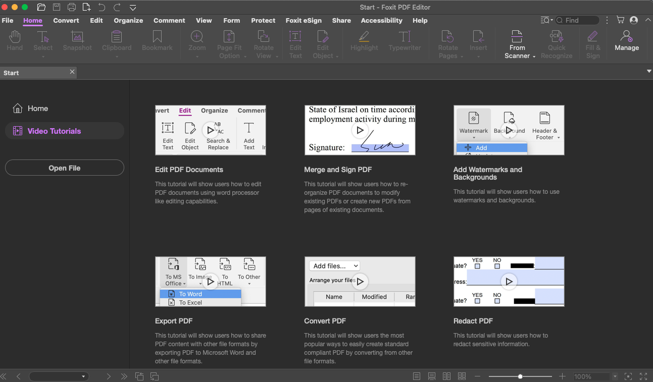Play the Export PDF tutorial video
Viewport: 653px width, 382px height.
click(210, 282)
